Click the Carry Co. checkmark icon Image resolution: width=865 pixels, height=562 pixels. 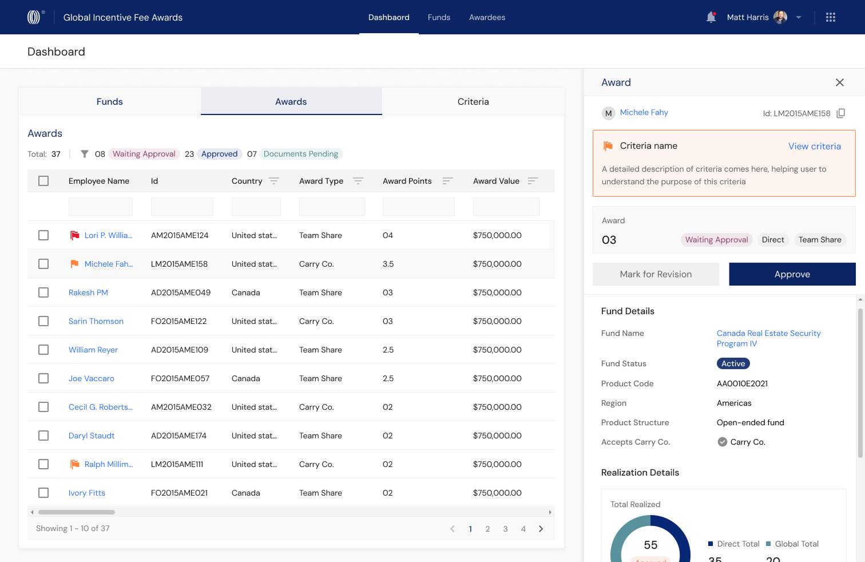(723, 442)
